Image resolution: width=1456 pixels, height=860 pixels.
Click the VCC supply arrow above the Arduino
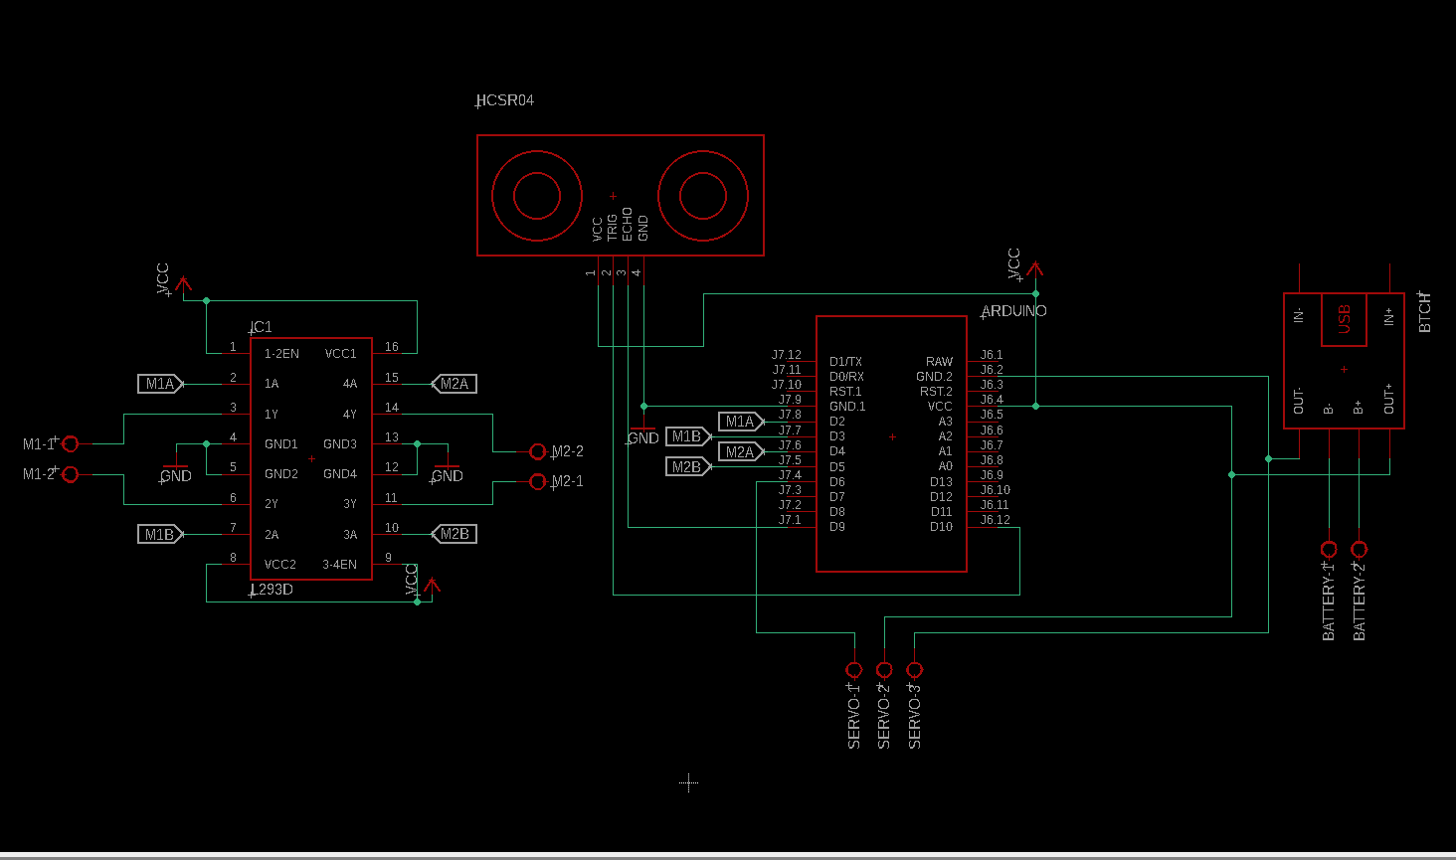tap(1035, 270)
